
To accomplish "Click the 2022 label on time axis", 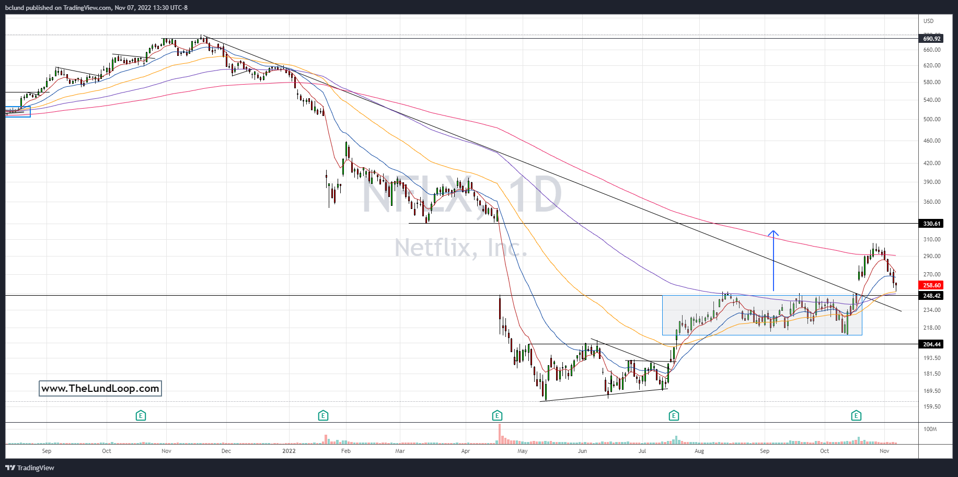I will point(288,451).
